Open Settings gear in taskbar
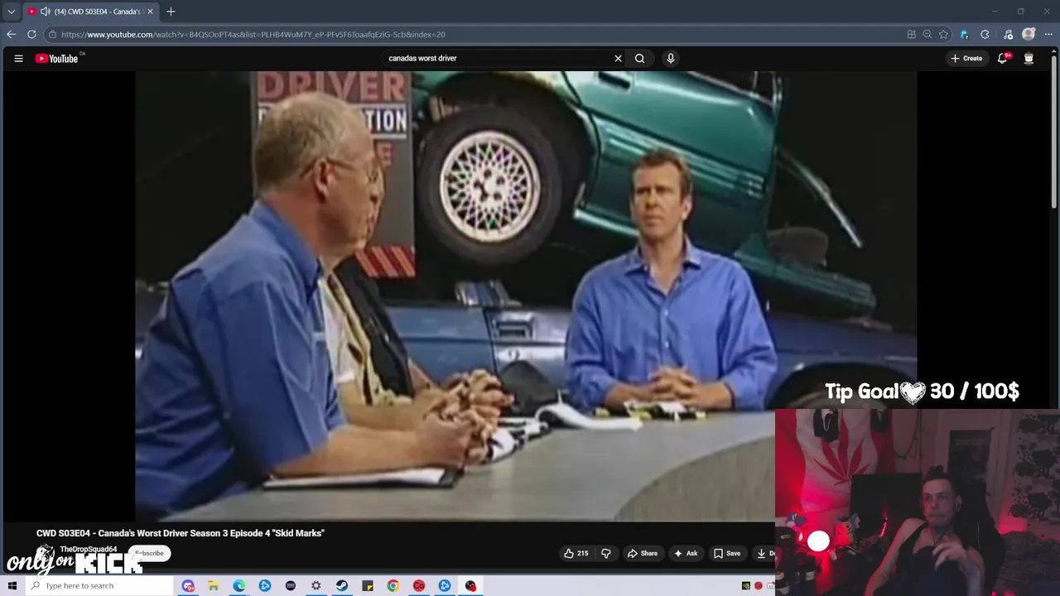 tap(316, 585)
